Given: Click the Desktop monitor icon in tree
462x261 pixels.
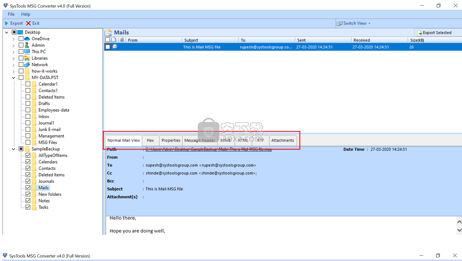Looking at the screenshot, I should click(20, 32).
